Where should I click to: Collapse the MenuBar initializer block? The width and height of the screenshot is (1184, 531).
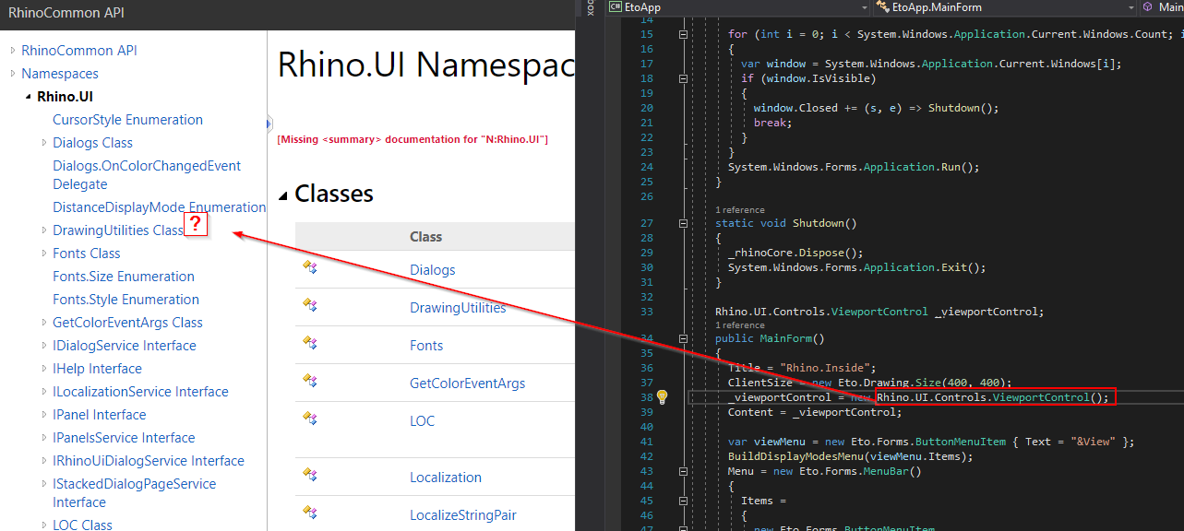point(683,471)
